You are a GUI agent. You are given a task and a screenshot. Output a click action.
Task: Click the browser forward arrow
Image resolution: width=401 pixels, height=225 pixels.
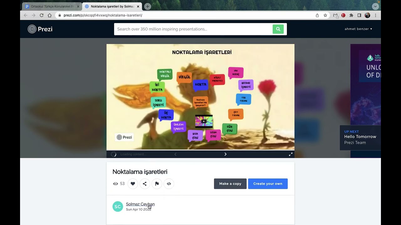point(34,15)
